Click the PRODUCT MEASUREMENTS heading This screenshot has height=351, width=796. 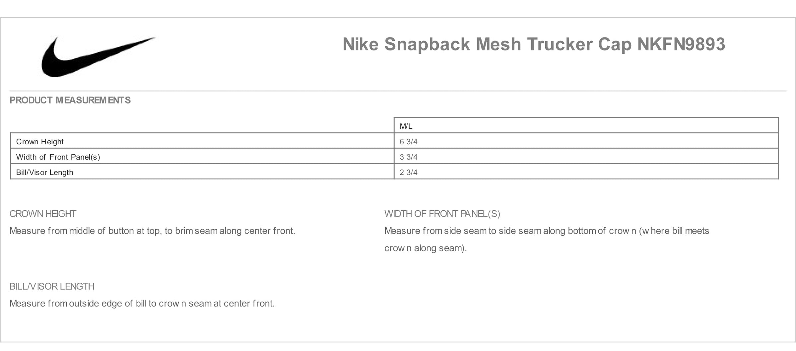(x=70, y=100)
